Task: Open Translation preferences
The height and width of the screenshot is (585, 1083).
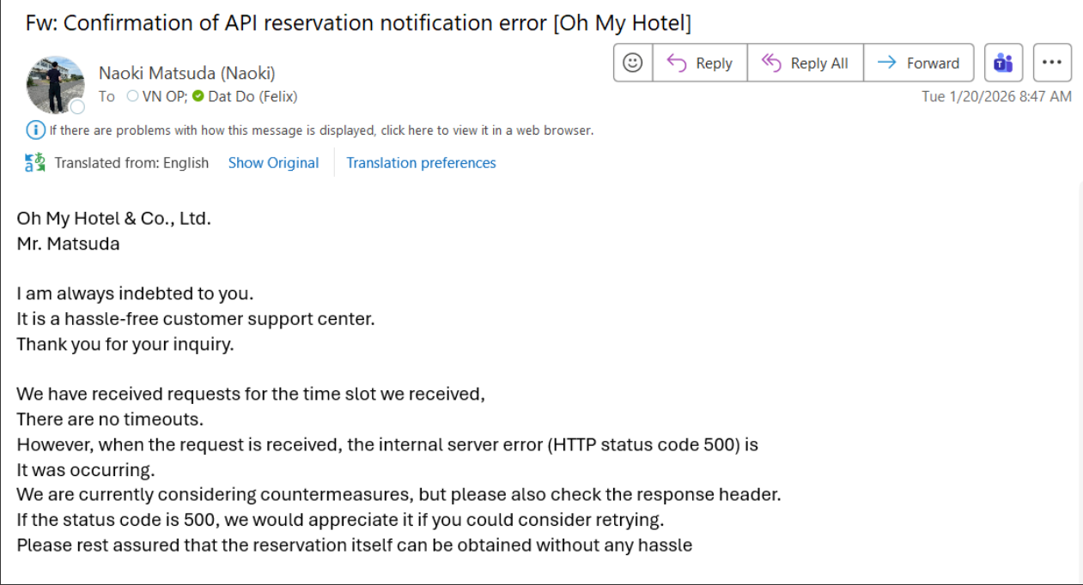Action: 421,163
